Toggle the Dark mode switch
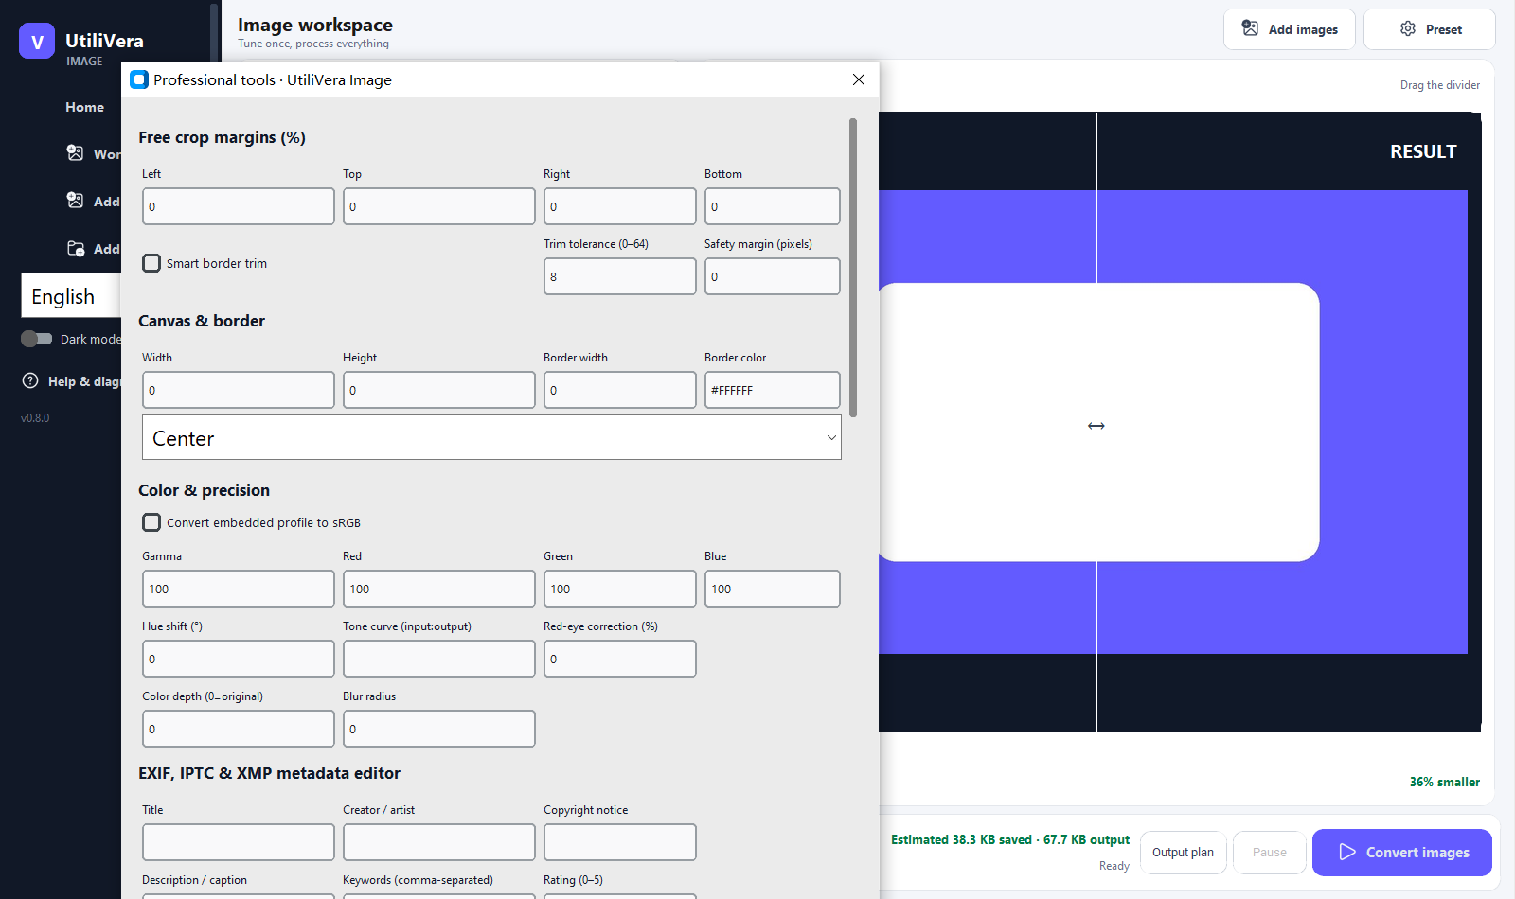The height and width of the screenshot is (899, 1515). (x=37, y=339)
